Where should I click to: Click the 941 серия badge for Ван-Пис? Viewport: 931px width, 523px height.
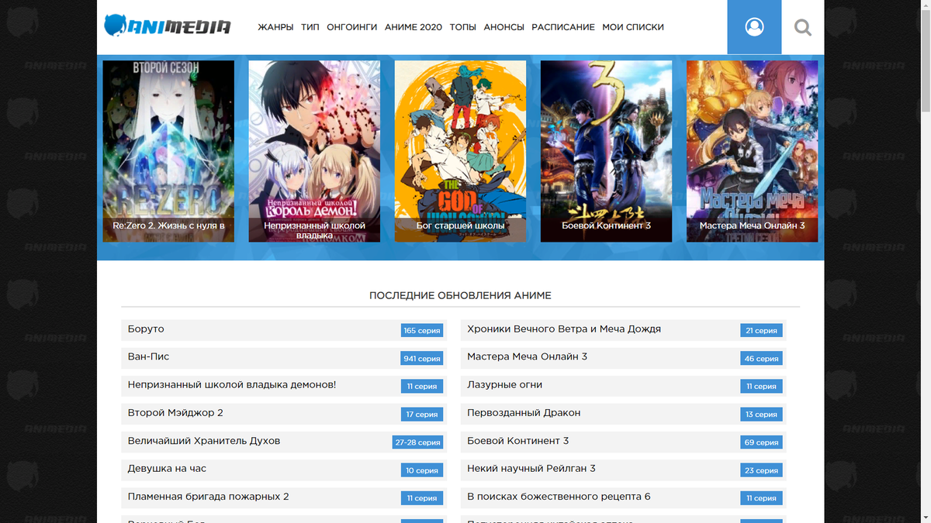[421, 358]
